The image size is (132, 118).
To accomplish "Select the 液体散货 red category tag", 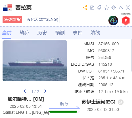I will coord(12,20).
